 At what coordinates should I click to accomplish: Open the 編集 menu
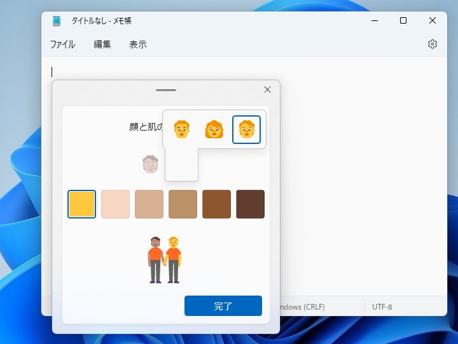pyautogui.click(x=102, y=45)
